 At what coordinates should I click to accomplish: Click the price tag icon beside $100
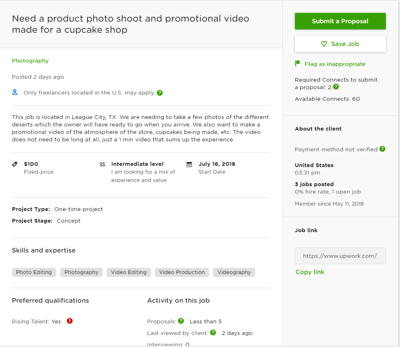point(15,164)
